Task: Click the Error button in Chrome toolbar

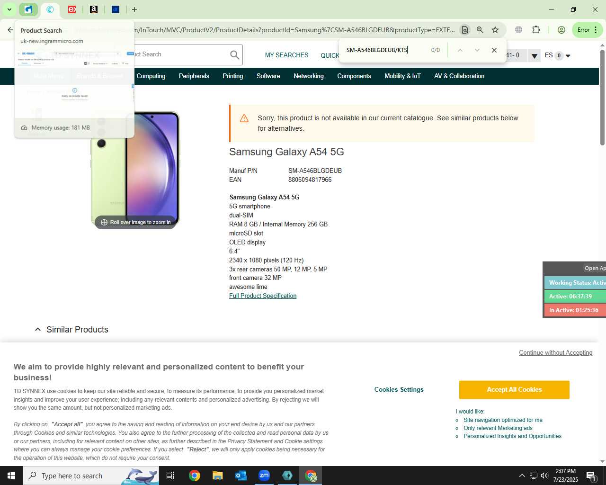Action: click(x=588, y=30)
